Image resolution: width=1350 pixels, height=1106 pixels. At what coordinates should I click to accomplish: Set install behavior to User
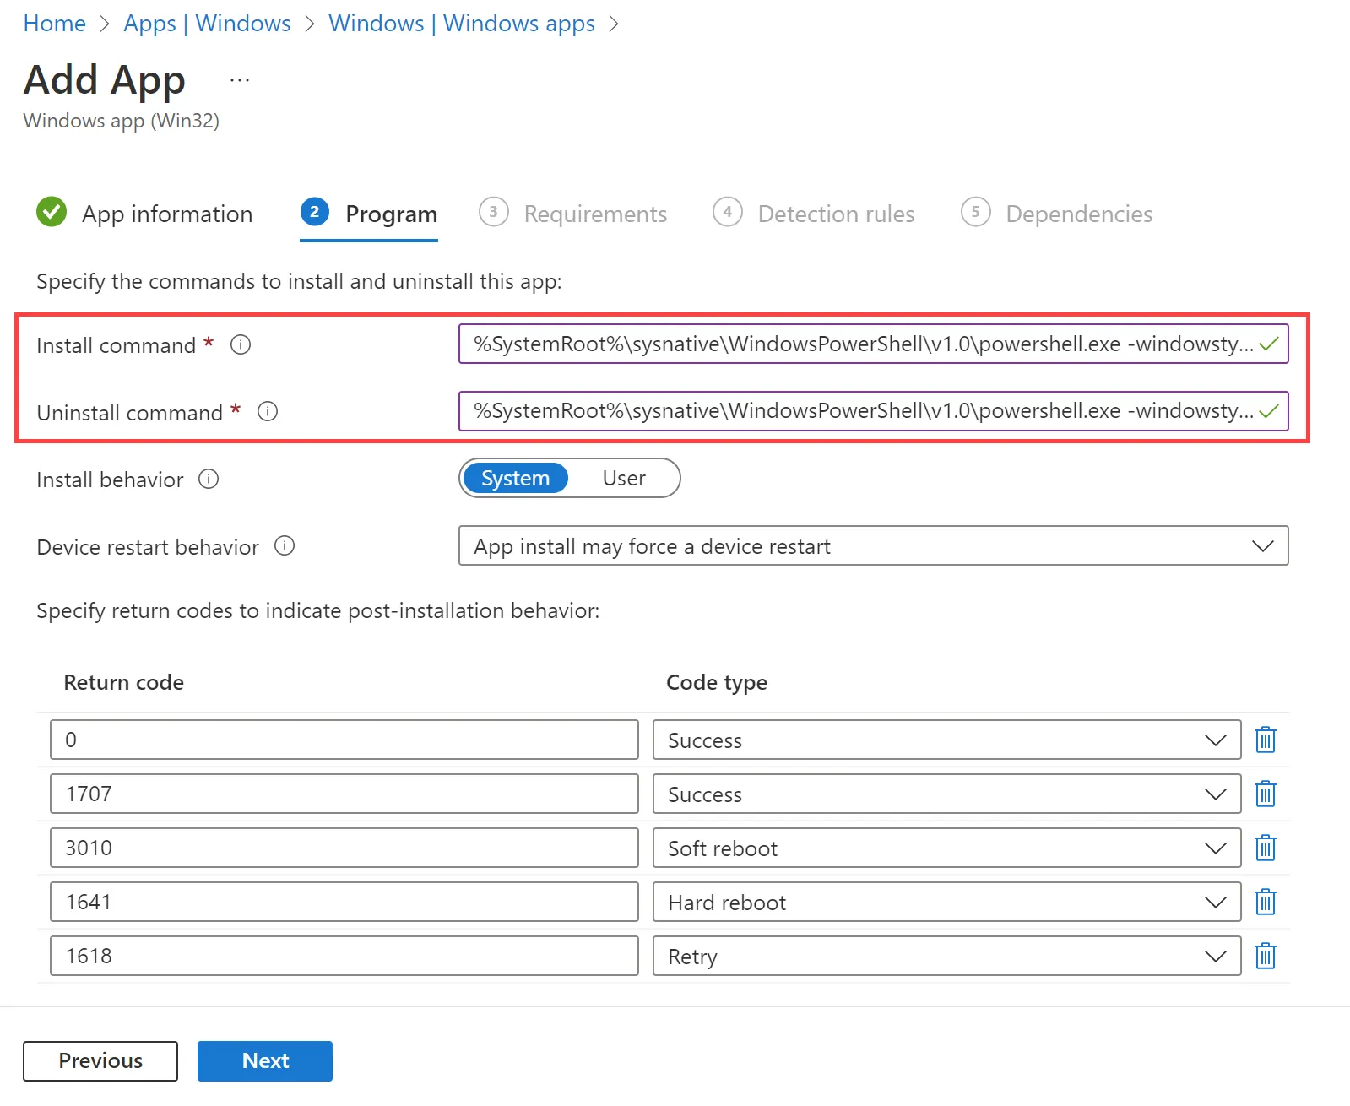[x=624, y=478]
